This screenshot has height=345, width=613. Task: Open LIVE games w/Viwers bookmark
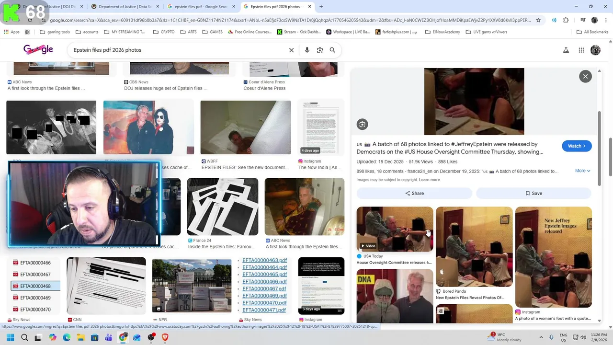click(x=486, y=32)
